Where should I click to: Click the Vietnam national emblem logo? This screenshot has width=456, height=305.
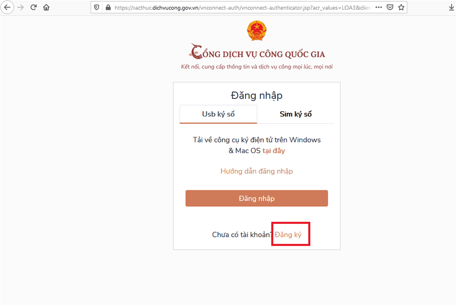point(256,31)
